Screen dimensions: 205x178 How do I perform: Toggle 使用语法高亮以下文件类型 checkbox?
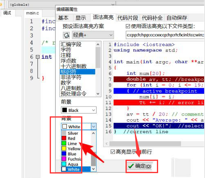pos(128,26)
